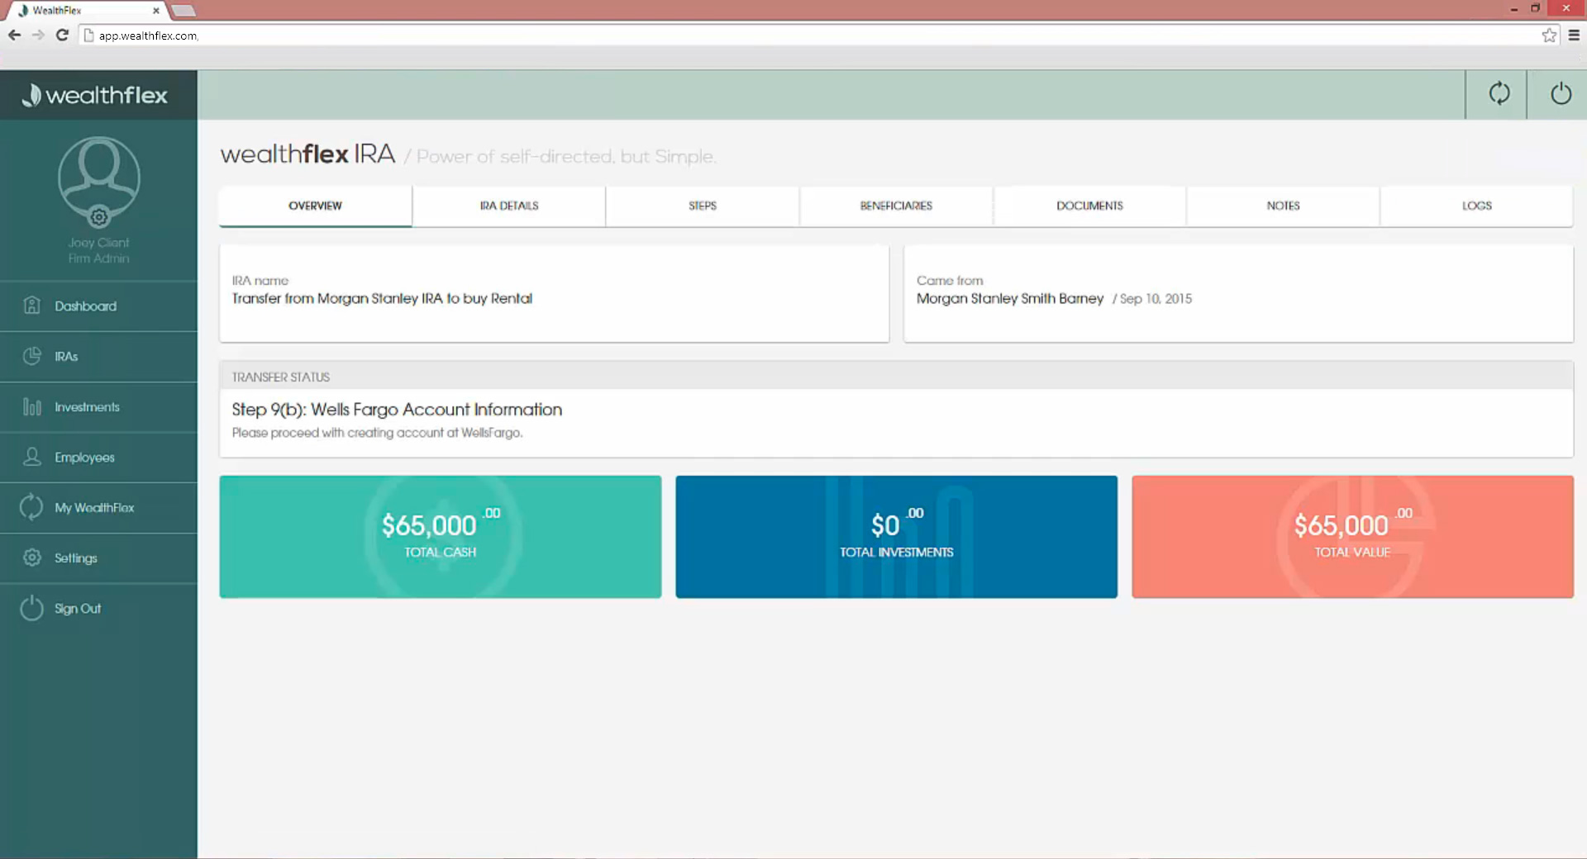Bookmark page with the star icon

(1549, 36)
